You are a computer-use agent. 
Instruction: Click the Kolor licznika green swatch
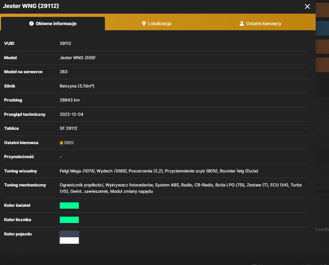69,220
